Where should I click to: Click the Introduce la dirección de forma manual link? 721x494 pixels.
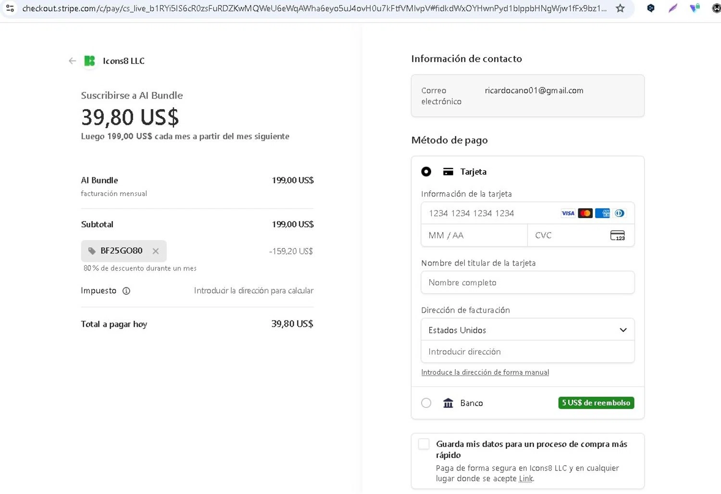tap(485, 372)
